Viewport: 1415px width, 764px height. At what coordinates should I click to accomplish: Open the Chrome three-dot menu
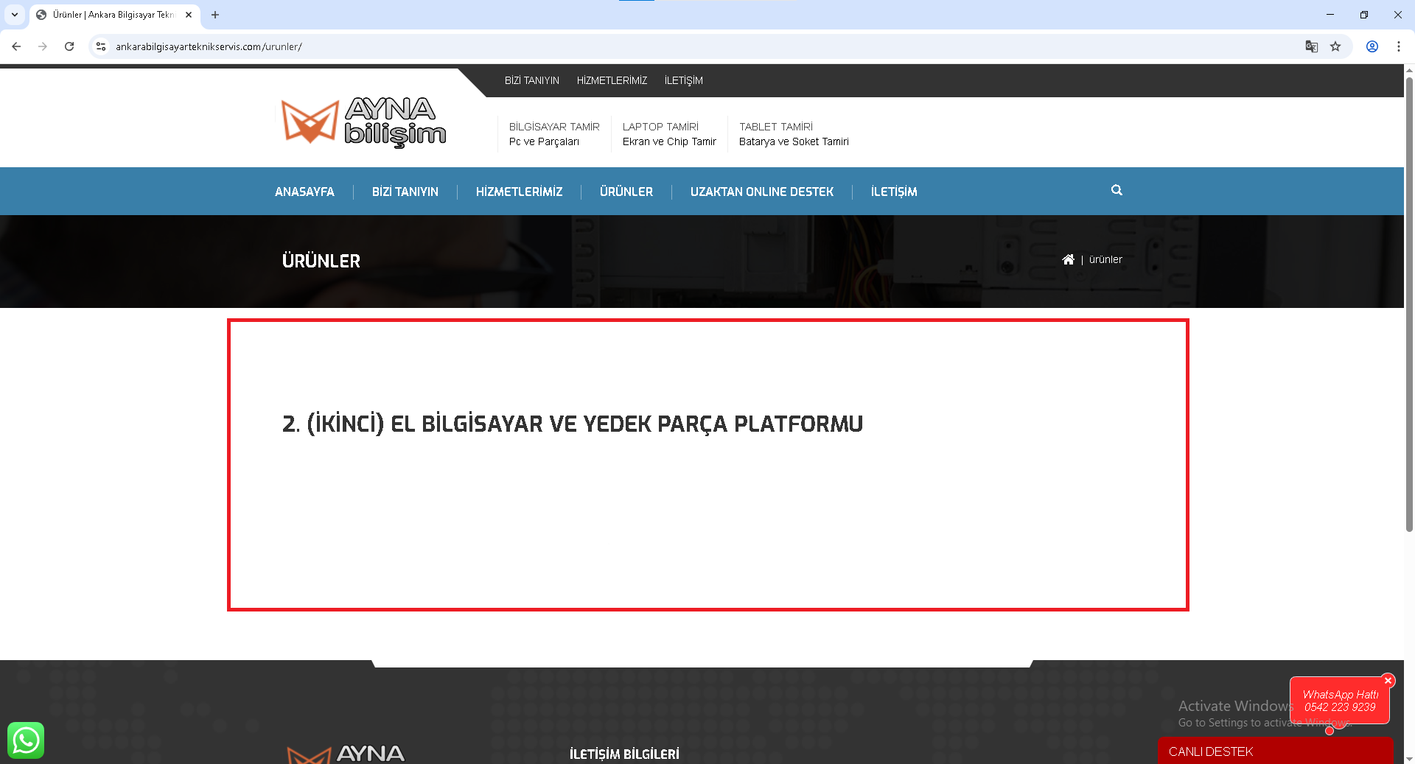coord(1398,46)
